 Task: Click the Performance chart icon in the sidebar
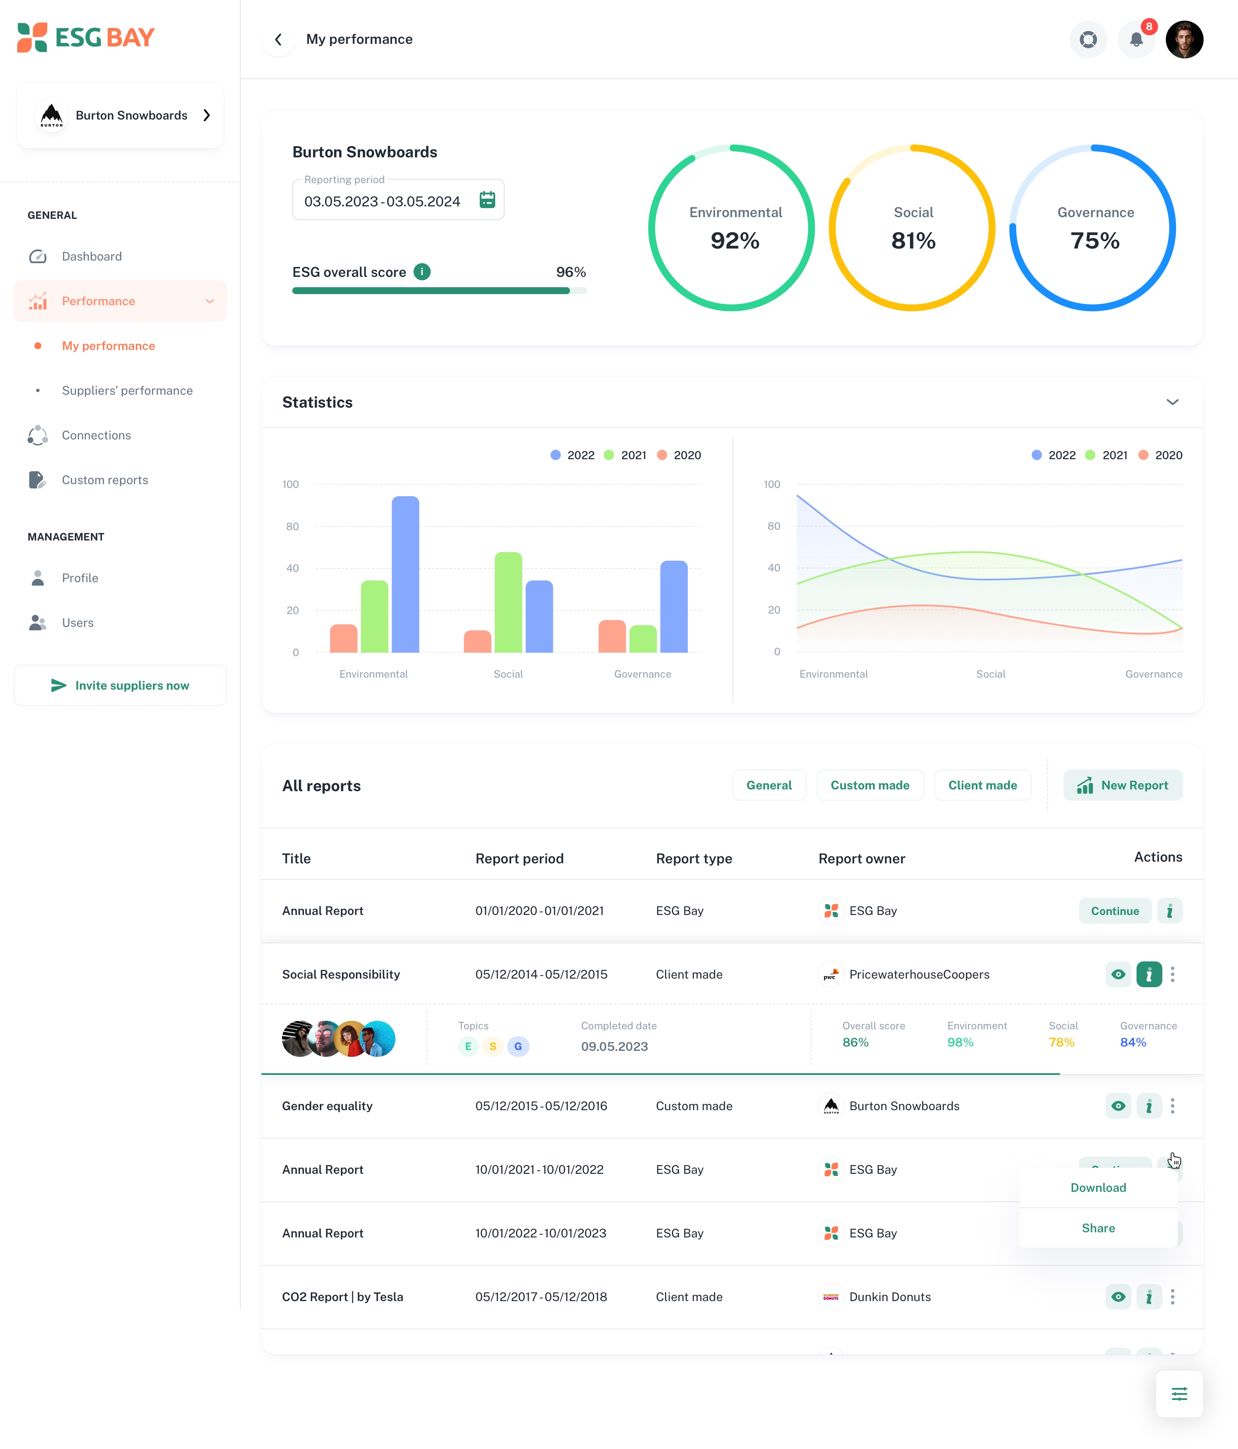(x=38, y=301)
